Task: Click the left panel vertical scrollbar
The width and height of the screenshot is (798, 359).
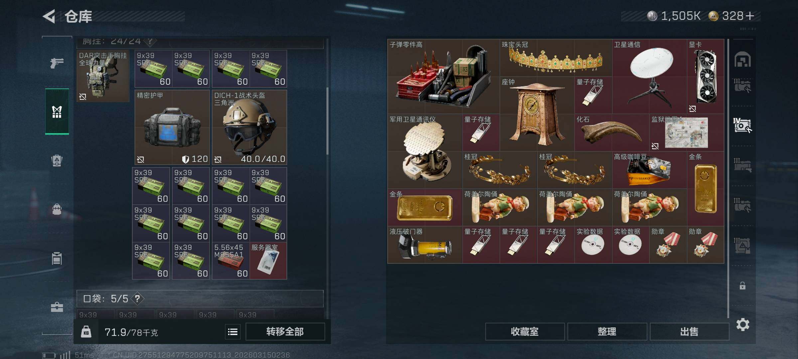Action: (x=328, y=121)
